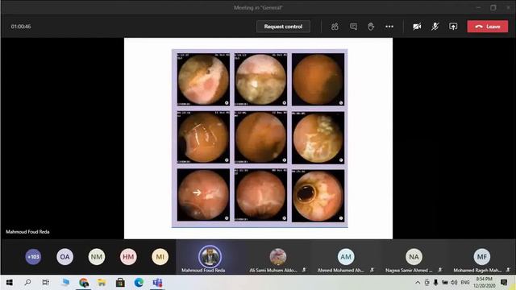Raise your hand icon
This screenshot has width=516, height=290.
(x=371, y=27)
